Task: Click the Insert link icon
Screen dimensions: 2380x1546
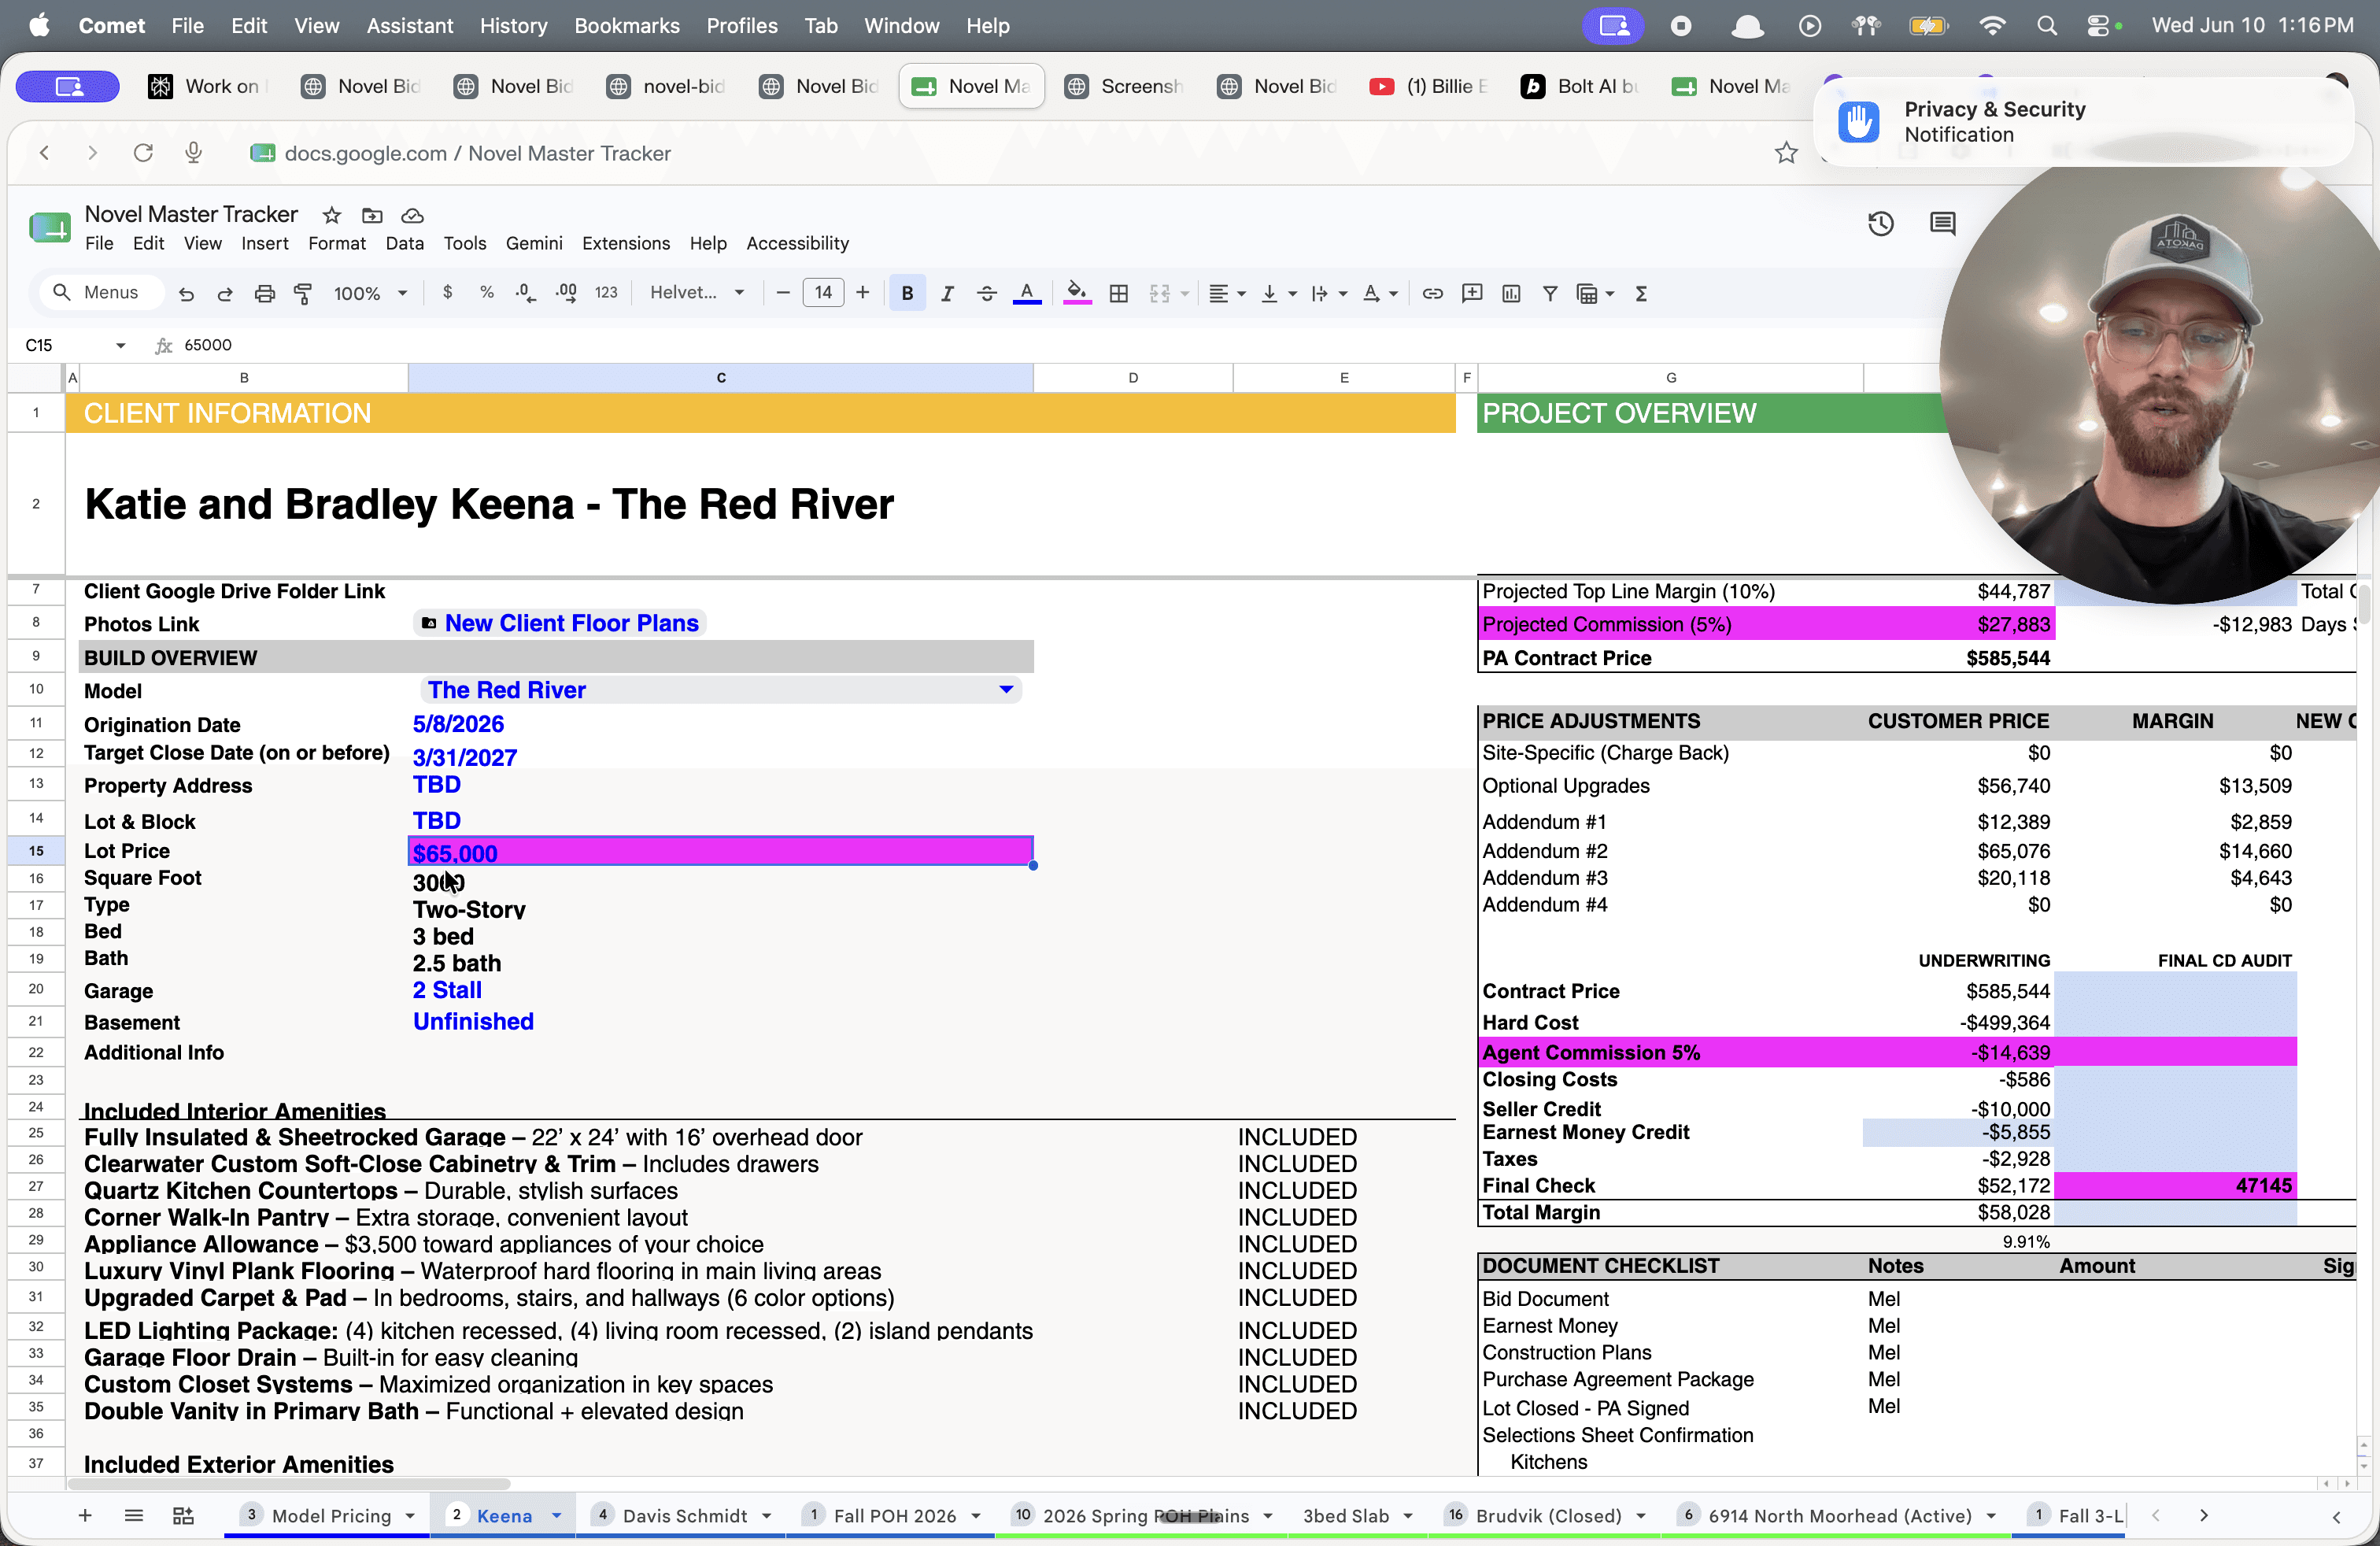Action: pos(1432,293)
